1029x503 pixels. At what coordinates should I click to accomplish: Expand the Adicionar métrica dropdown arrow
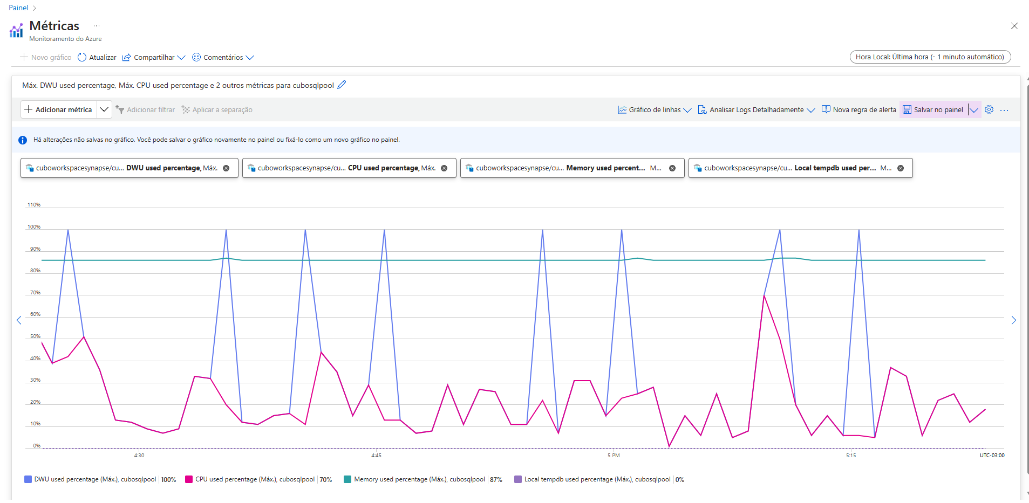pos(104,109)
